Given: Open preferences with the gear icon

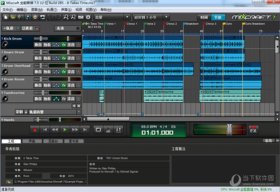Looking at the screenshot, I should coord(88,17).
